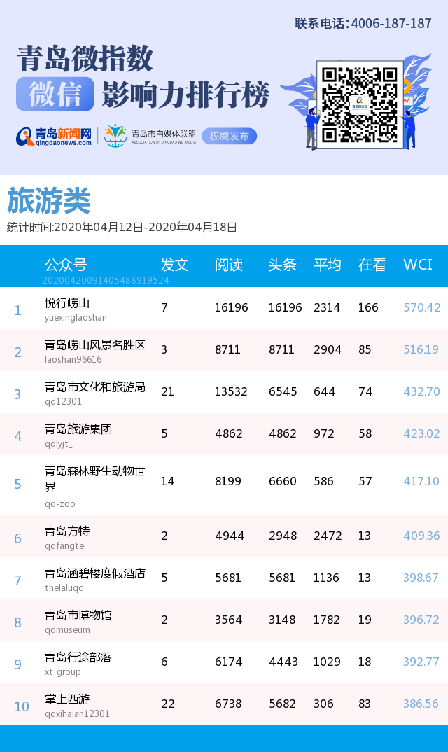Image resolution: width=448 pixels, height=752 pixels.
Task: Click the 青岛旅游集团 account name
Action: click(78, 429)
